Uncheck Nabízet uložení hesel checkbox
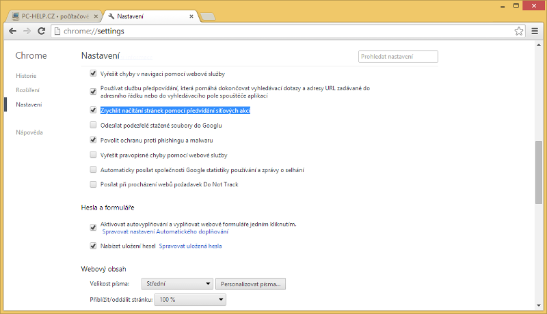The width and height of the screenshot is (547, 314). pyautogui.click(x=93, y=246)
